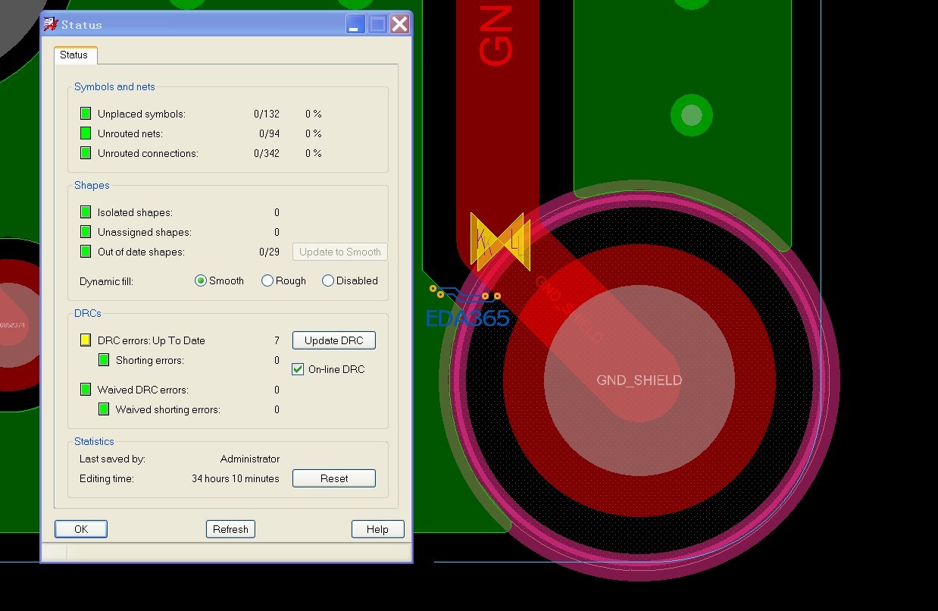
Task: Click the Status dialog title bar icon
Action: 51,24
